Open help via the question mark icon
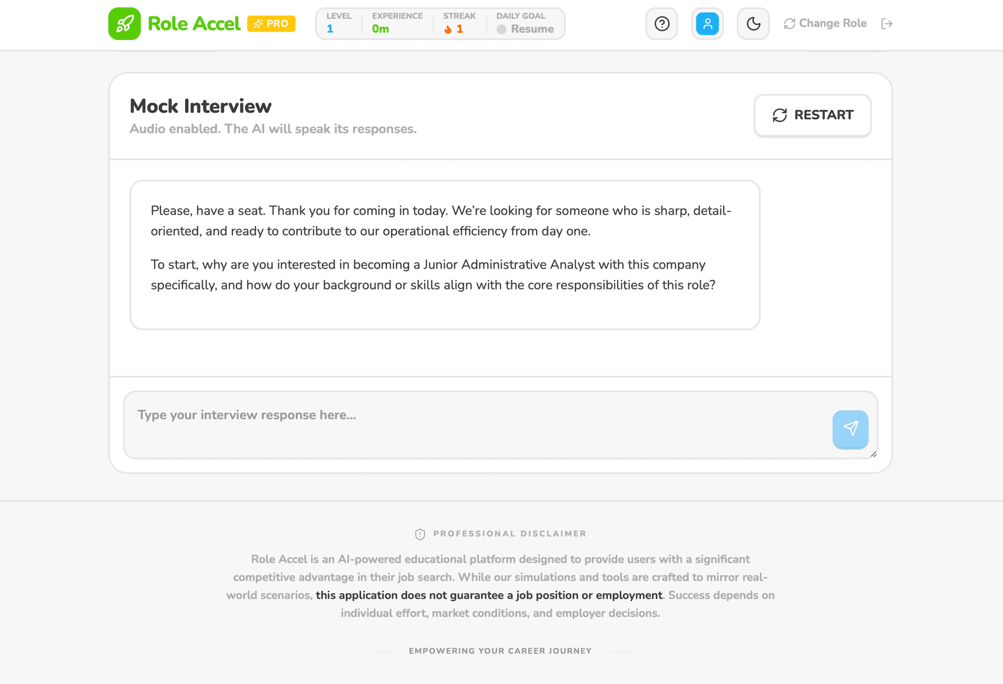The width and height of the screenshot is (1003, 684). coord(661,24)
